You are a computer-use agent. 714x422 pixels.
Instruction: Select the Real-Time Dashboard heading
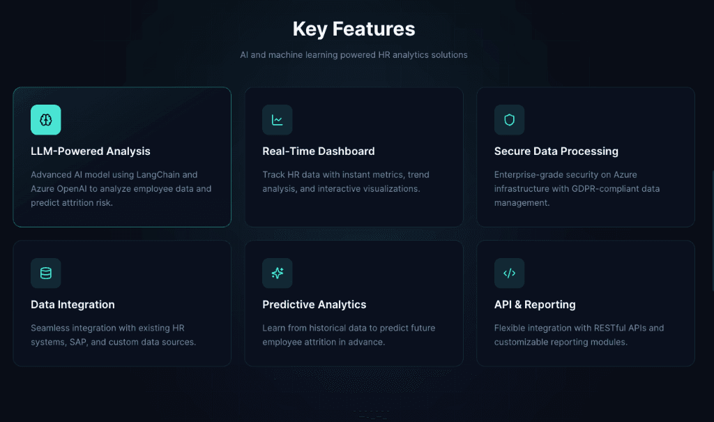[319, 151]
